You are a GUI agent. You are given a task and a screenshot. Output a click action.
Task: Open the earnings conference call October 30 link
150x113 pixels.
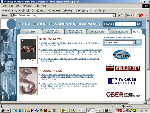click(x=70, y=44)
